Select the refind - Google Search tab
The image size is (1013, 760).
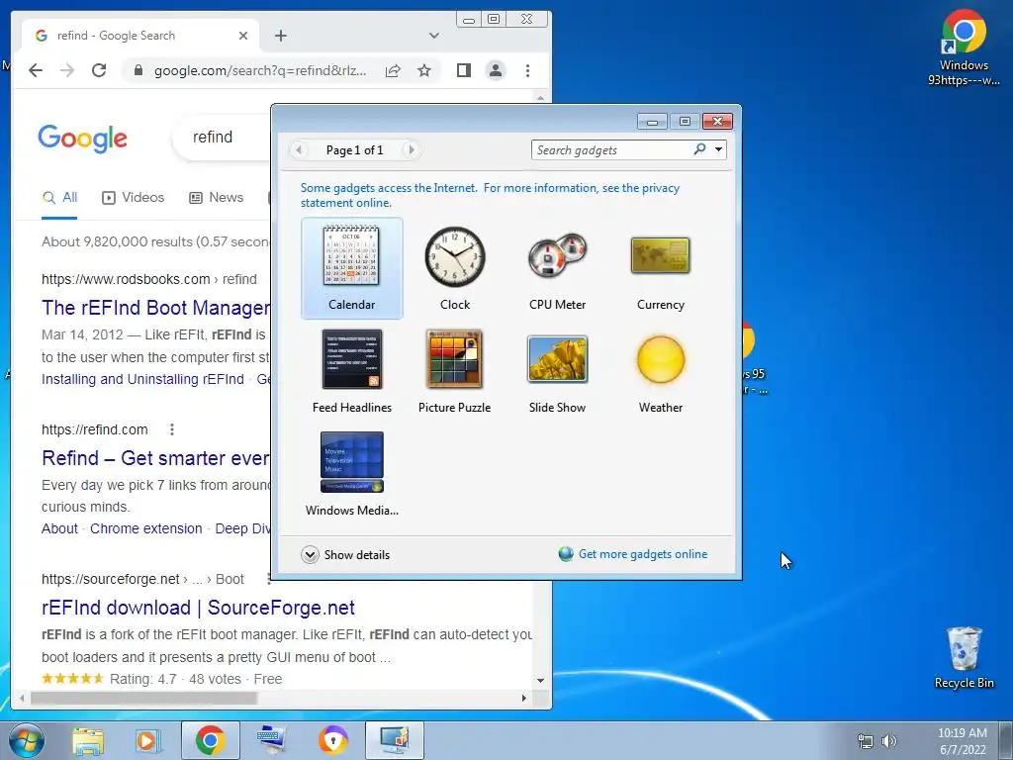(140, 36)
